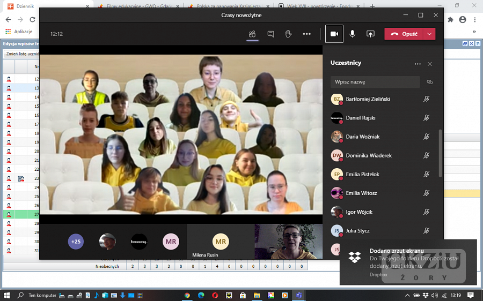Viewport: 483px width, 301px height.
Task: Click muted mic icon for Daria Woźniak
Action: pos(426,137)
